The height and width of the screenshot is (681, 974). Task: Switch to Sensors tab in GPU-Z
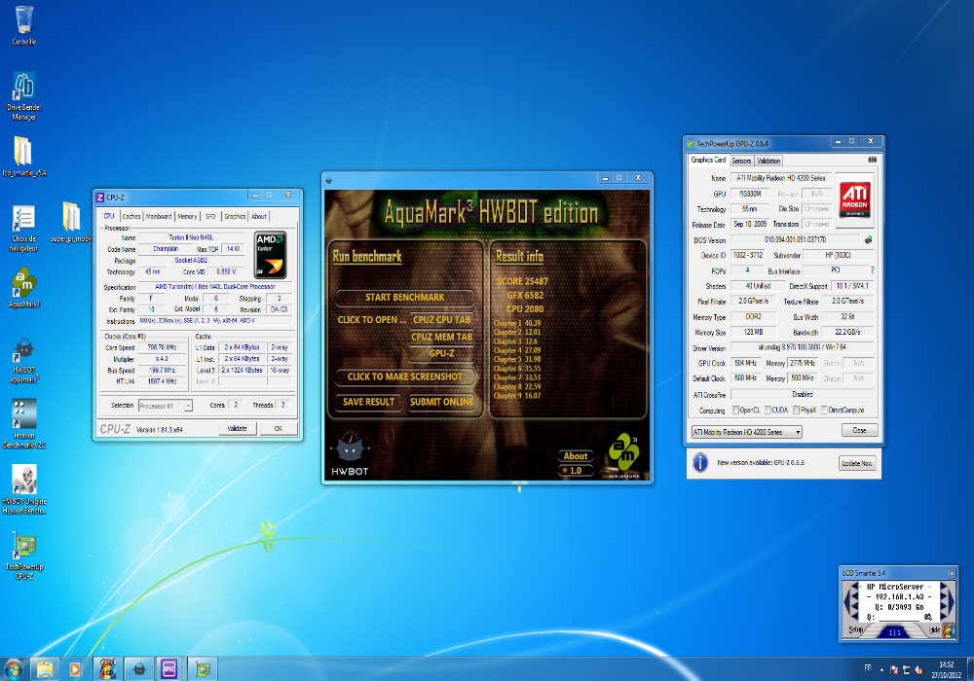point(741,161)
